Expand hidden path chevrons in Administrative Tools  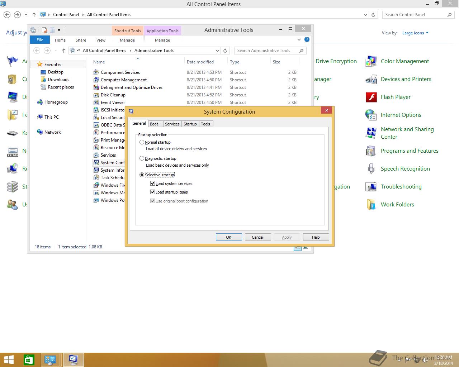pyautogui.click(x=79, y=51)
